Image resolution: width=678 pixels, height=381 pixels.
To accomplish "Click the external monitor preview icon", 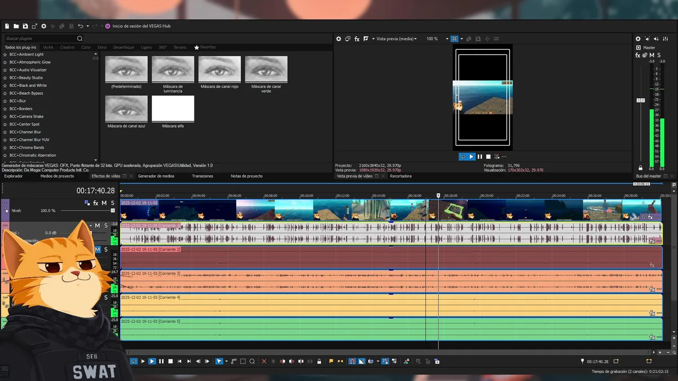I will (348, 39).
